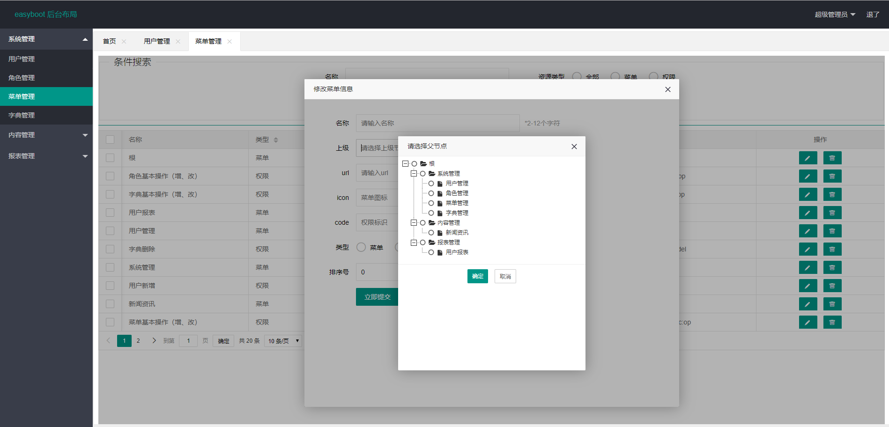
Task: Edit the 系统管理 table row
Action: (808, 267)
